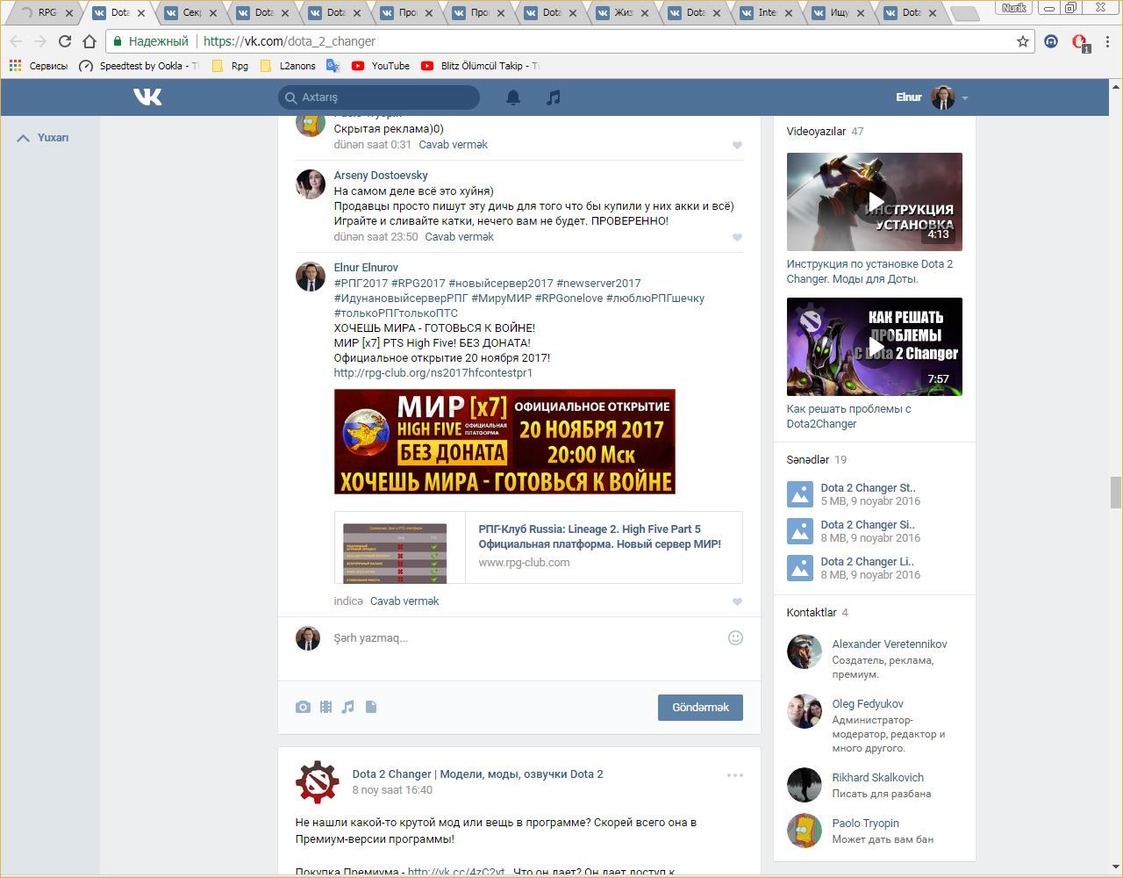Go back with browser back arrow
The image size is (1123, 878).
[16, 41]
